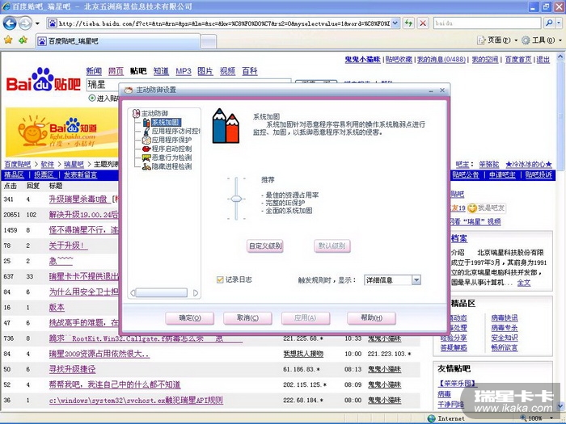Screen dimensions: 566x424
Task: Open the 贴吧收藏 link at top
Action: [399, 60]
